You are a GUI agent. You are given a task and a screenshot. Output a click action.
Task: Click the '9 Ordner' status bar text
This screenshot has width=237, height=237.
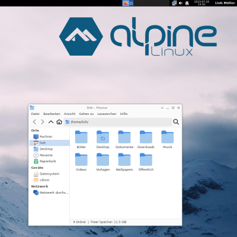79,222
